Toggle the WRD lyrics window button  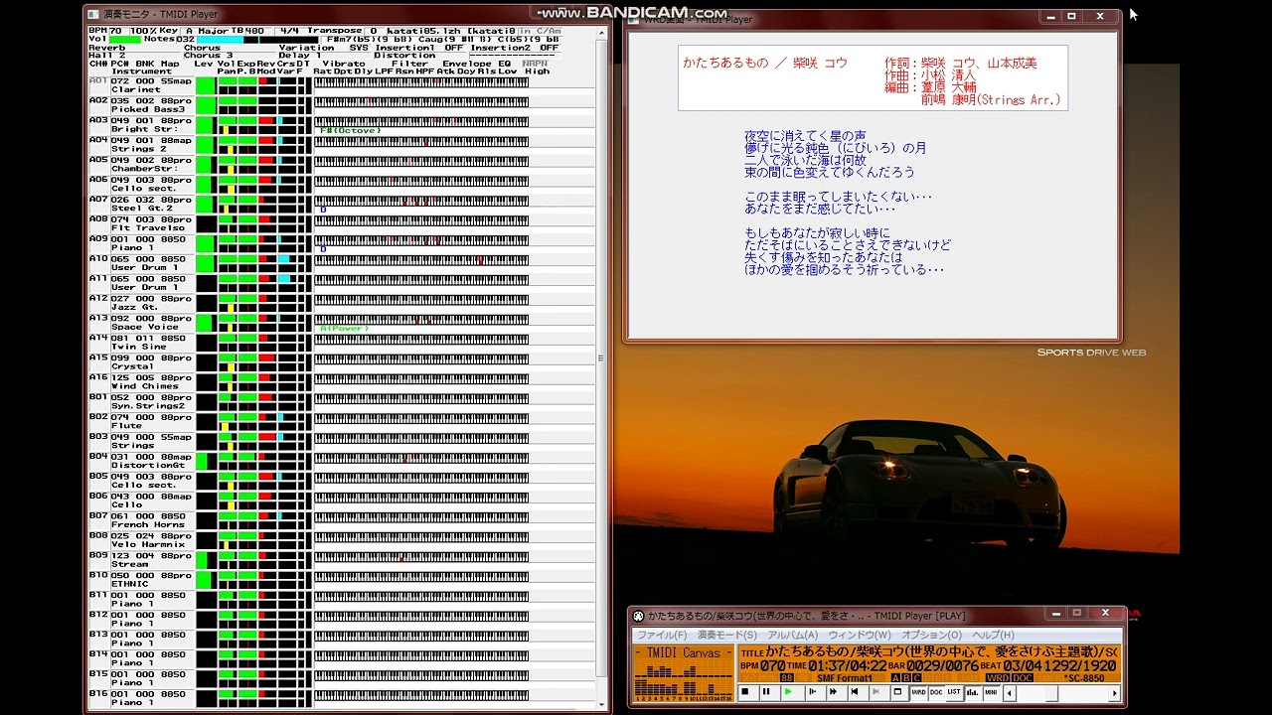(919, 692)
